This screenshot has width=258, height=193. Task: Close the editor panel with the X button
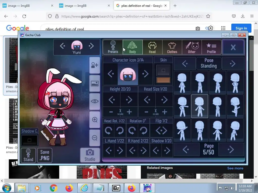pos(233,47)
